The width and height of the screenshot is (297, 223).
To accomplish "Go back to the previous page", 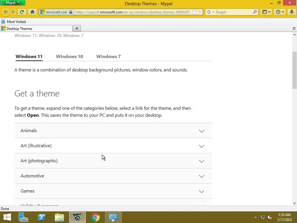I will 6,12.
